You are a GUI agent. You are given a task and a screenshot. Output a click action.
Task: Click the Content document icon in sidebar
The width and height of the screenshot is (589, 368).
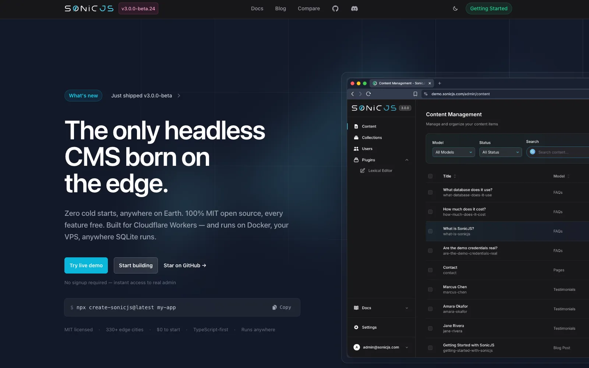coord(356,126)
